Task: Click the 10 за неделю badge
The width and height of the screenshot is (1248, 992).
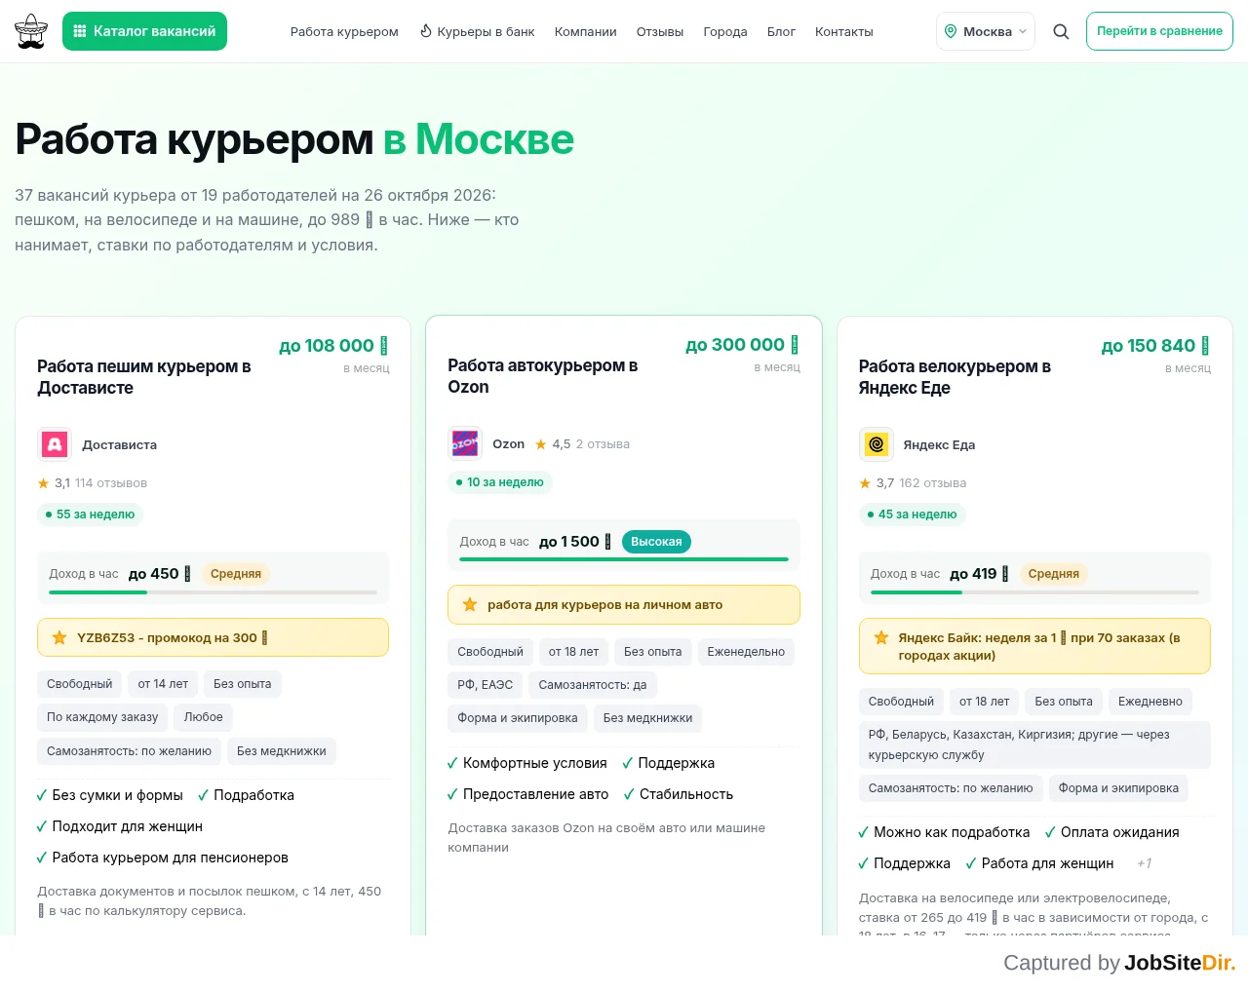Action: tap(500, 482)
